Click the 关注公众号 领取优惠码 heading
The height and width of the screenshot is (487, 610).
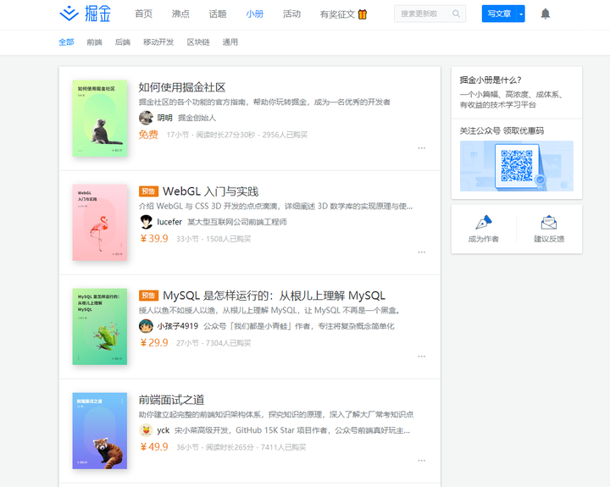click(502, 130)
